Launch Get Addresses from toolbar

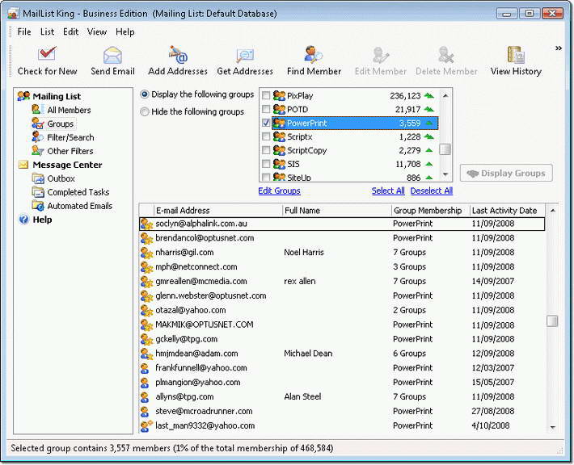tap(245, 61)
